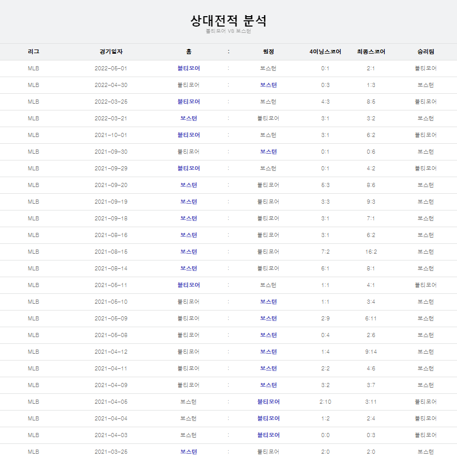Click the final score 9:14
The width and height of the screenshot is (457, 459).
tap(371, 352)
